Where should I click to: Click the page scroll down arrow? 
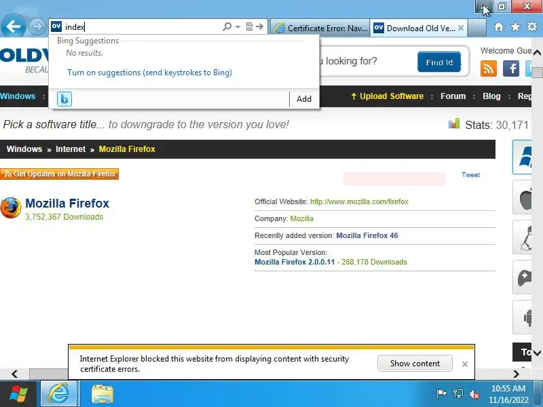(x=537, y=353)
